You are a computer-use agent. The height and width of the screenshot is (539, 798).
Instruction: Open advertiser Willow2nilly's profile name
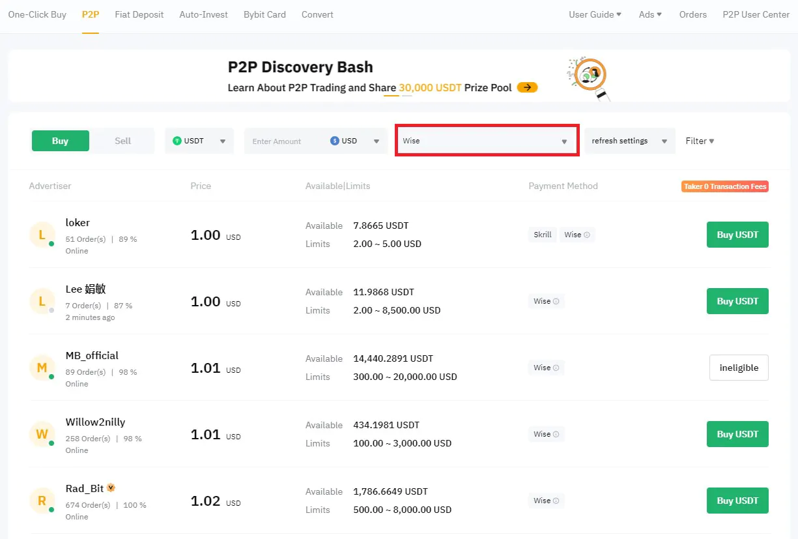pos(95,422)
